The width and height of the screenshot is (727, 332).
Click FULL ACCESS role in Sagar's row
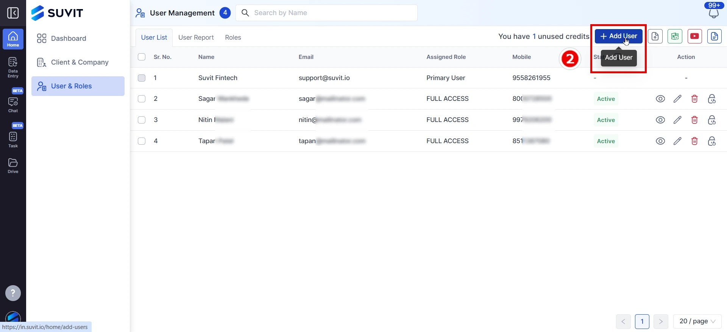coord(448,99)
